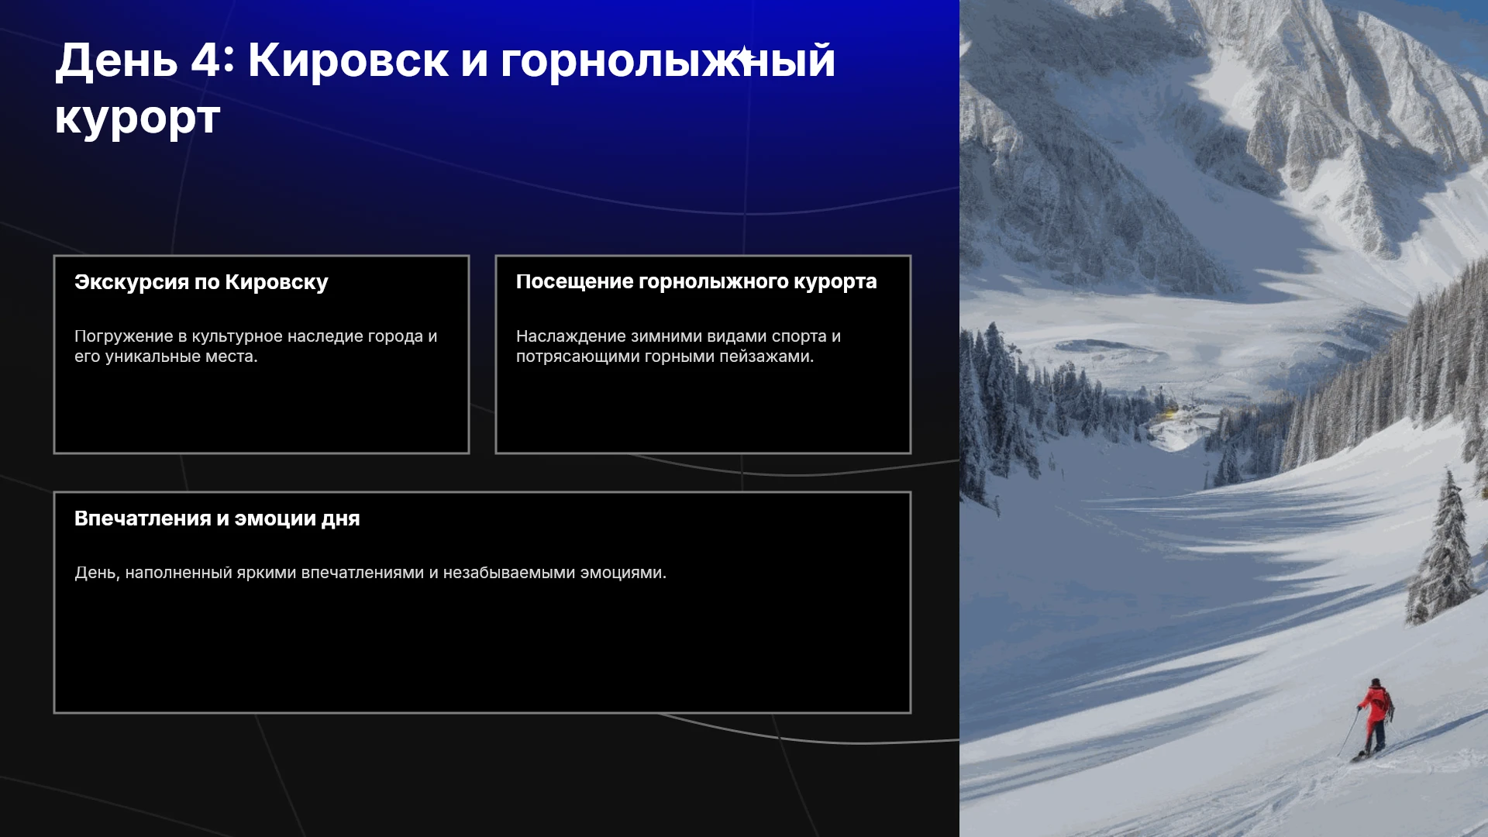Click empty space inside the Экскурсия card

[261, 409]
